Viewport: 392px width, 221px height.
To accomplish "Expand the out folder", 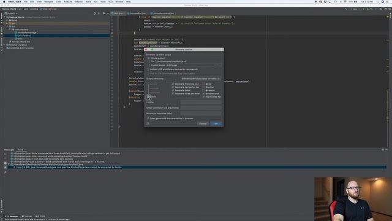I will (7, 23).
